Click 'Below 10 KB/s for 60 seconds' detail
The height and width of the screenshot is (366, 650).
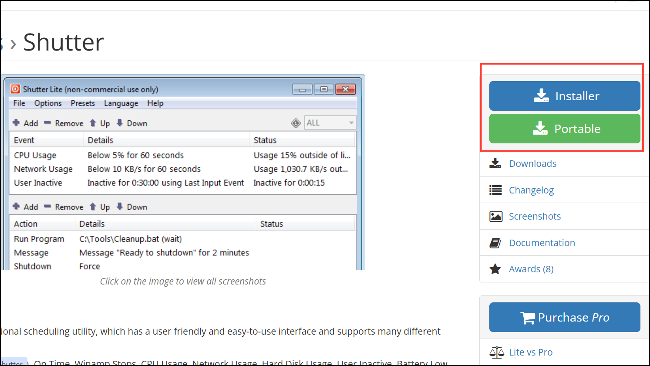point(144,169)
